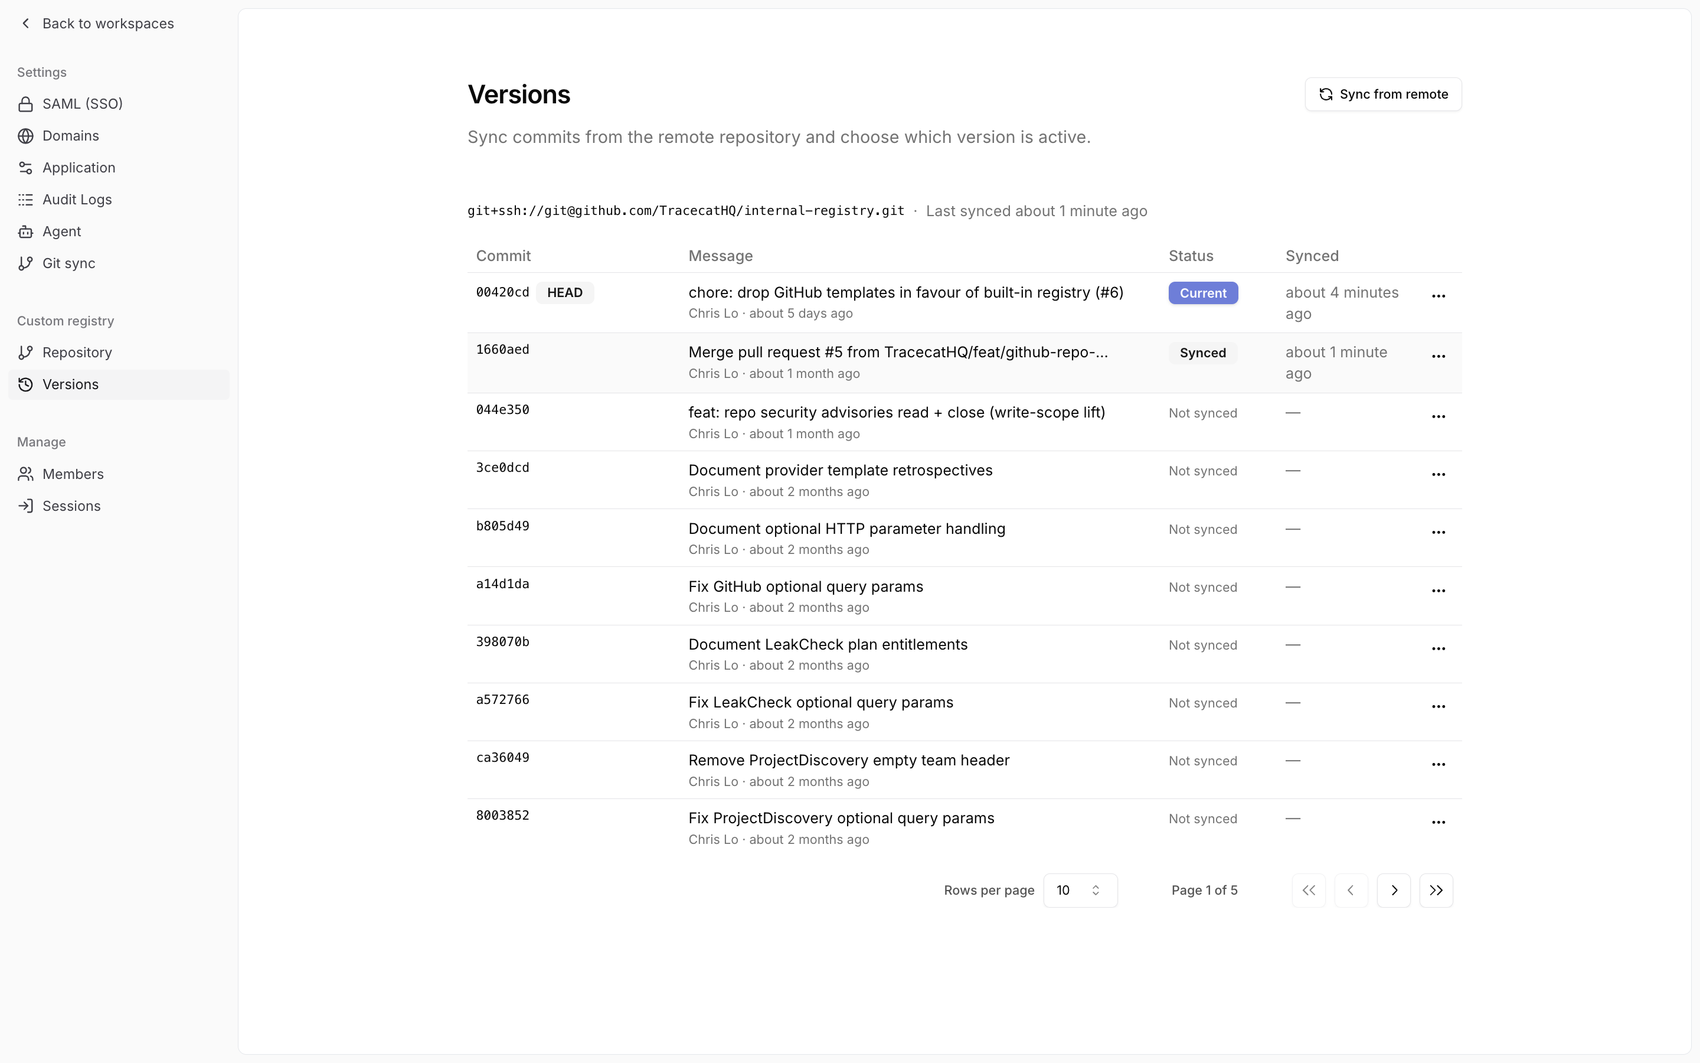Click the Members people icon

tap(26, 474)
